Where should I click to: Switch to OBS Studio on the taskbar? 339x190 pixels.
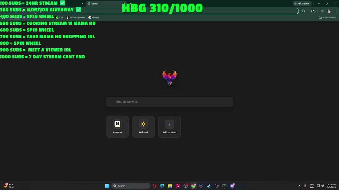click(186, 186)
